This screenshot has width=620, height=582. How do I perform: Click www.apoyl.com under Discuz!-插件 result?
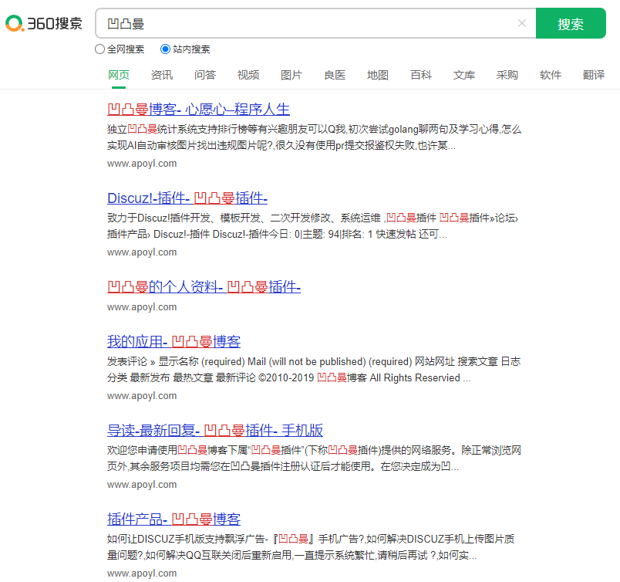[x=142, y=252]
